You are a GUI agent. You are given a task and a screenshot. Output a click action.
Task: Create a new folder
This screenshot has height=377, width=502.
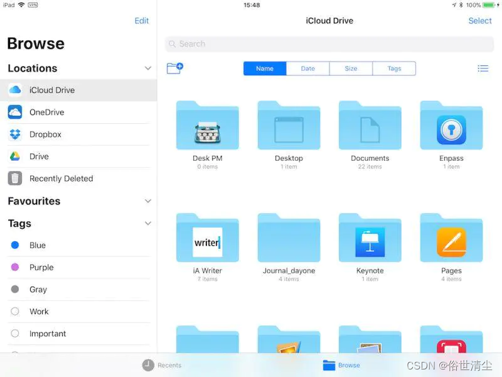pos(175,68)
